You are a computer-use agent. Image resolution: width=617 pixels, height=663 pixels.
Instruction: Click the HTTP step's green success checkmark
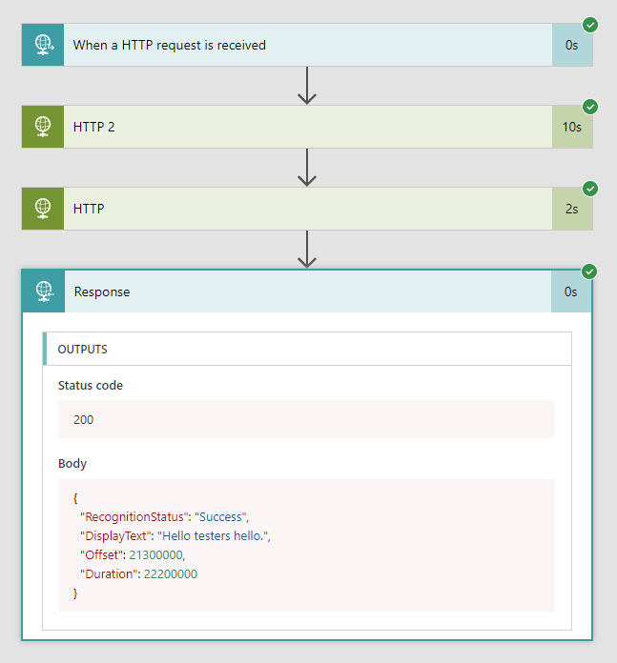[x=590, y=189]
